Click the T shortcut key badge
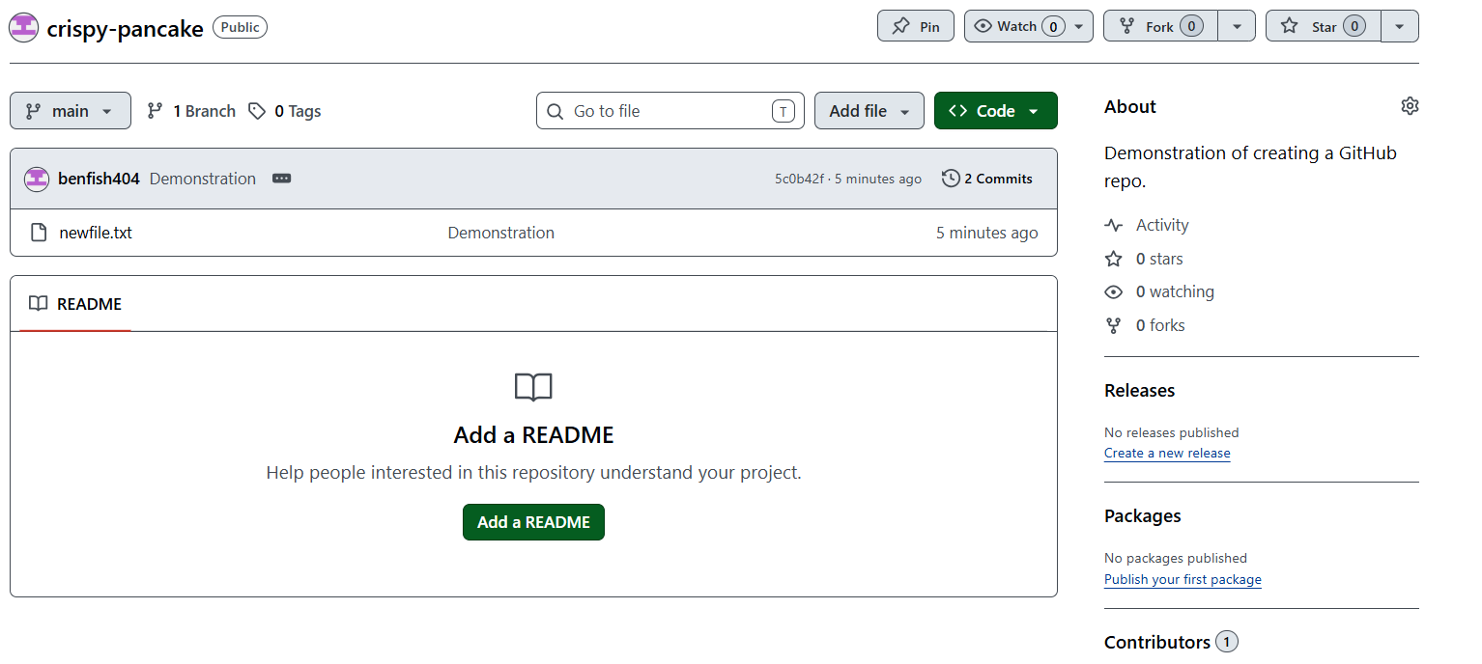The width and height of the screenshot is (1482, 664). [783, 111]
